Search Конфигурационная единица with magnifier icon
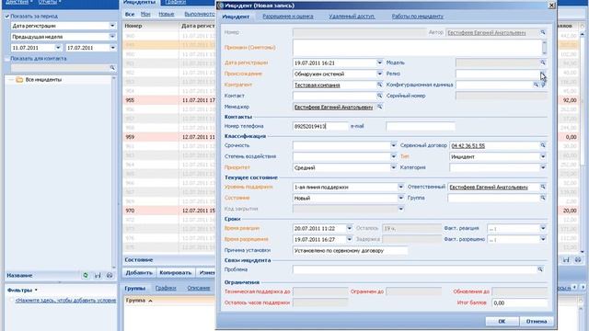This screenshot has width=589, height=331. pyautogui.click(x=536, y=85)
